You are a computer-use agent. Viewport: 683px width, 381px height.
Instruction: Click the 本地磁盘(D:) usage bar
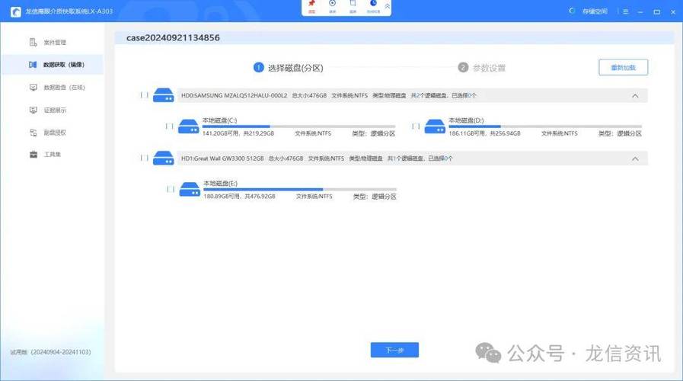pos(544,126)
